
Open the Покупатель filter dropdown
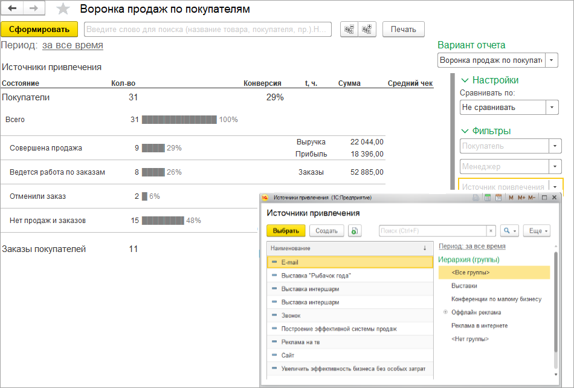point(555,146)
